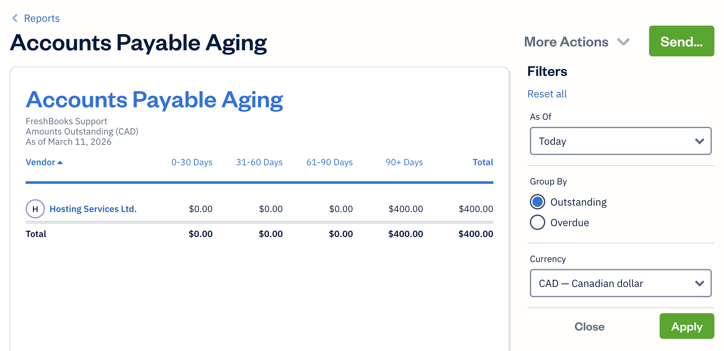Image resolution: width=724 pixels, height=351 pixels.
Task: Click the back chevron beside Reports
Action: 15,18
